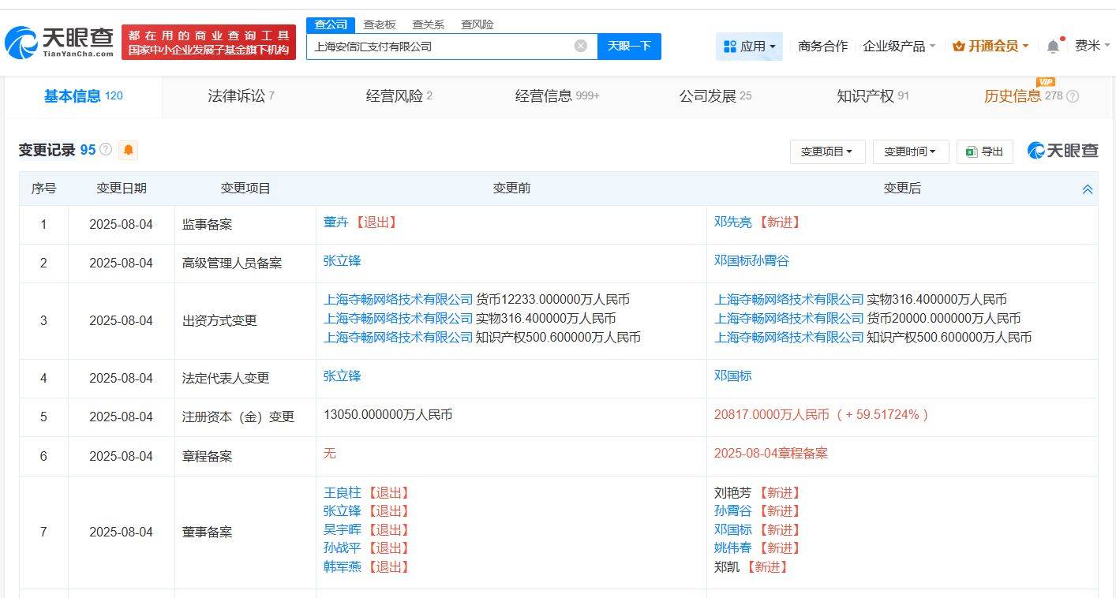Expand the 企业级产品 menu
The height and width of the screenshot is (598, 1116).
coord(899,47)
